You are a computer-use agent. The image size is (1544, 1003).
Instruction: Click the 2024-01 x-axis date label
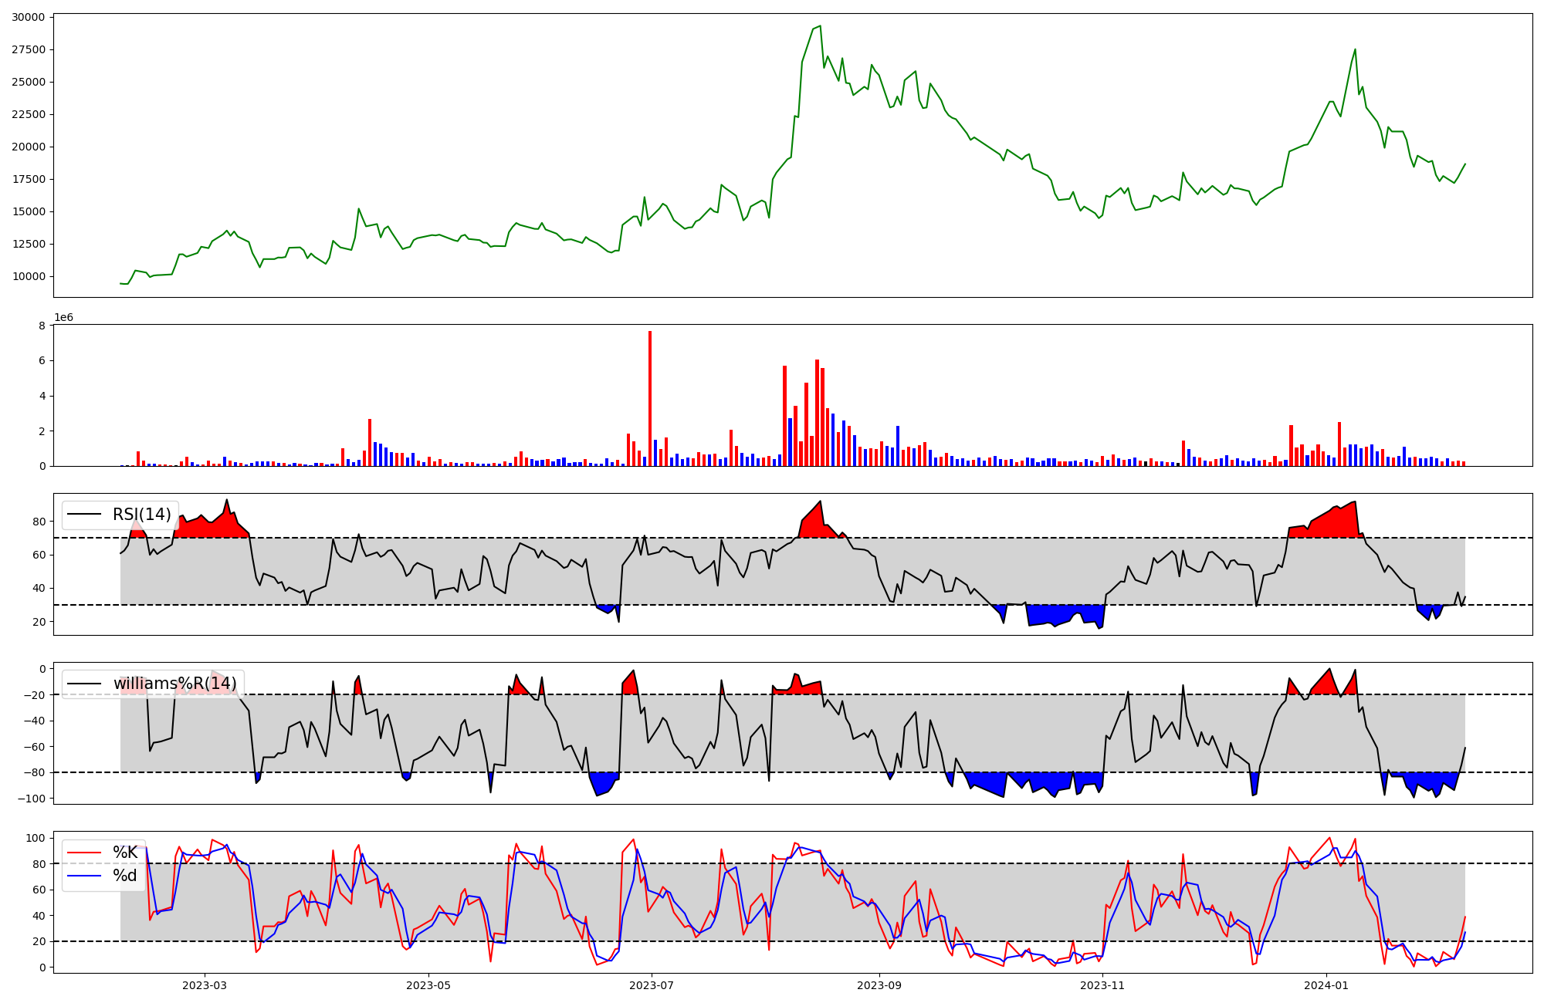coord(1326,985)
